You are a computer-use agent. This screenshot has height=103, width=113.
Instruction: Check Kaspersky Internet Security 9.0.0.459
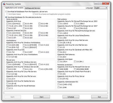[39, 33]
